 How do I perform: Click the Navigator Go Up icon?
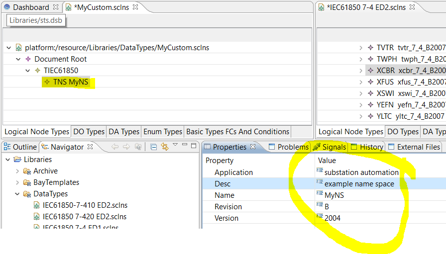[138, 147]
